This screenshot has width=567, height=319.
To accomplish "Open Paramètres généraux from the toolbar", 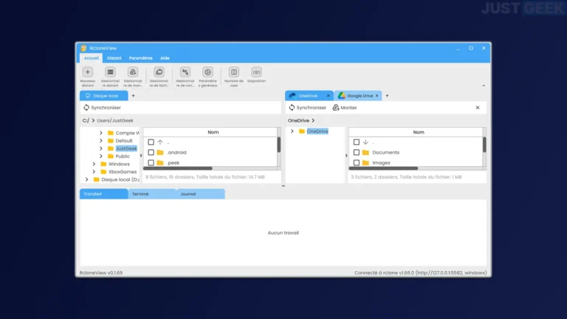I will (208, 72).
